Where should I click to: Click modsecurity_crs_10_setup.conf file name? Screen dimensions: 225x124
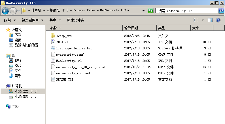tap(81, 67)
